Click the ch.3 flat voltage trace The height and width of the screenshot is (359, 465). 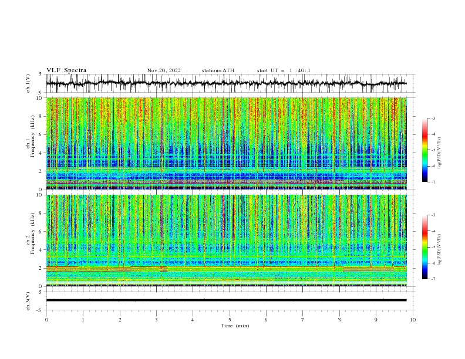[x=226, y=300]
